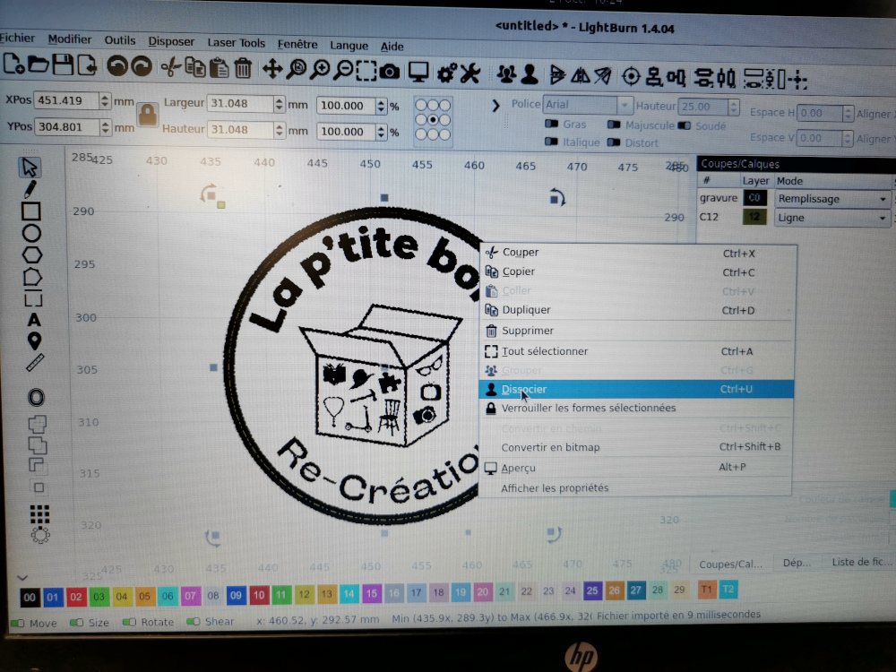Open Ligne mode dropdown for C12 layer
Screen dimensions: 896x672
[x=832, y=218]
